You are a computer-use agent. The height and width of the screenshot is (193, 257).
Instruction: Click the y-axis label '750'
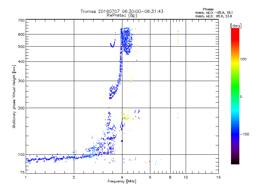click(x=22, y=20)
